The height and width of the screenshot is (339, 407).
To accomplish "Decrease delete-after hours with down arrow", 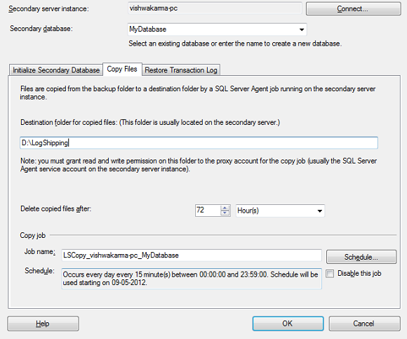I will (x=225, y=213).
